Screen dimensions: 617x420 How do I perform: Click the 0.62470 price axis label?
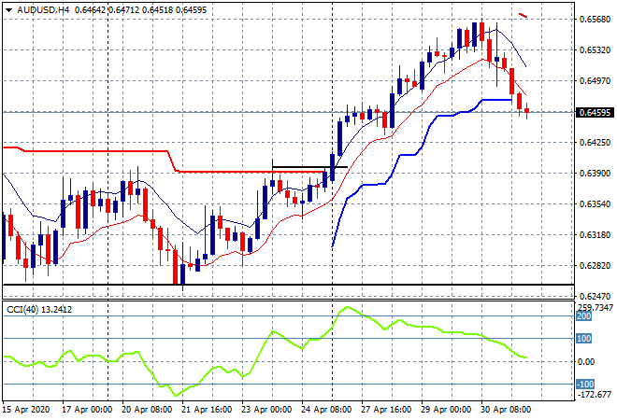click(595, 297)
